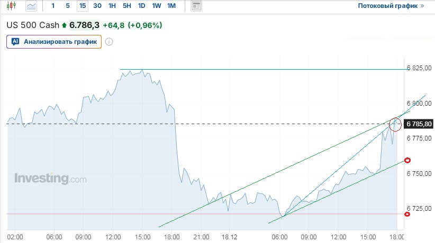Click the info icon beside Analyze button
The height and width of the screenshot is (243, 435).
tap(109, 42)
